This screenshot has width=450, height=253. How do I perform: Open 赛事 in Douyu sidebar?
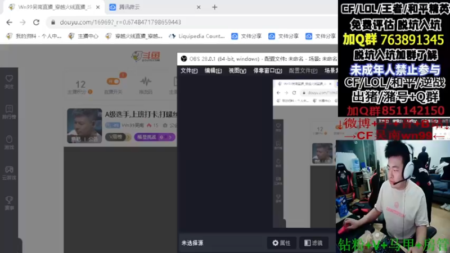pyautogui.click(x=9, y=204)
